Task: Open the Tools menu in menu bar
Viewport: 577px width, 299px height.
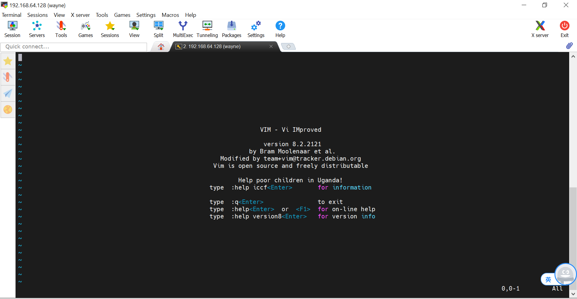Action: coord(102,15)
